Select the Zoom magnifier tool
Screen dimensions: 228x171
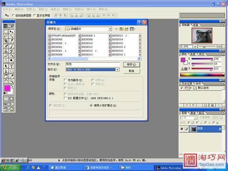point(11,81)
